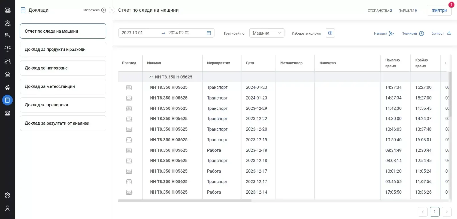Click next page arrow
The image size is (457, 219).
[446, 212]
